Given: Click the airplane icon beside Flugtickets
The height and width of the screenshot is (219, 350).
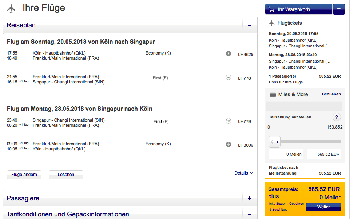Looking at the screenshot, I should 271,23.
